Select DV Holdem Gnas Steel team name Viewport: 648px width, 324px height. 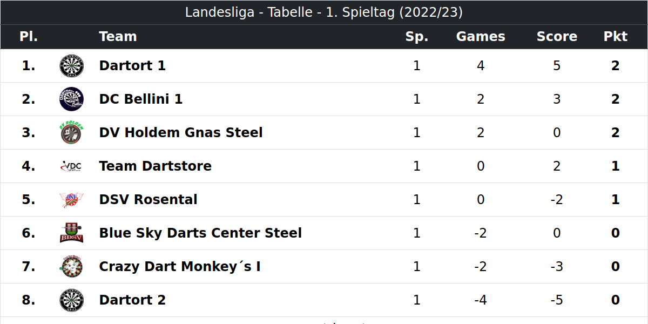(x=181, y=133)
